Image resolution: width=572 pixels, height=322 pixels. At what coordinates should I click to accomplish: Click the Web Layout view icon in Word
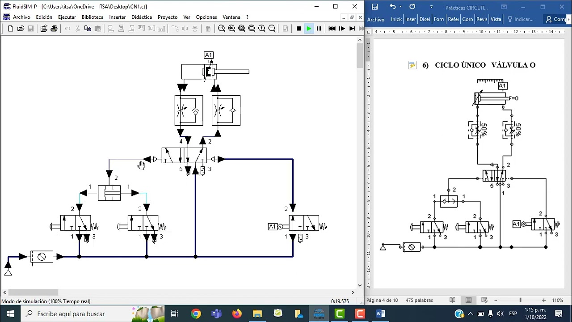pos(484,300)
